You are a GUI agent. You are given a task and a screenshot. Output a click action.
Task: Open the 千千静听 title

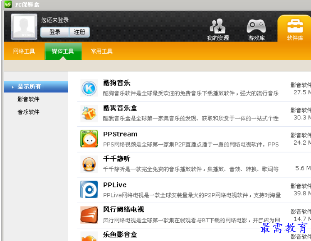(116, 159)
